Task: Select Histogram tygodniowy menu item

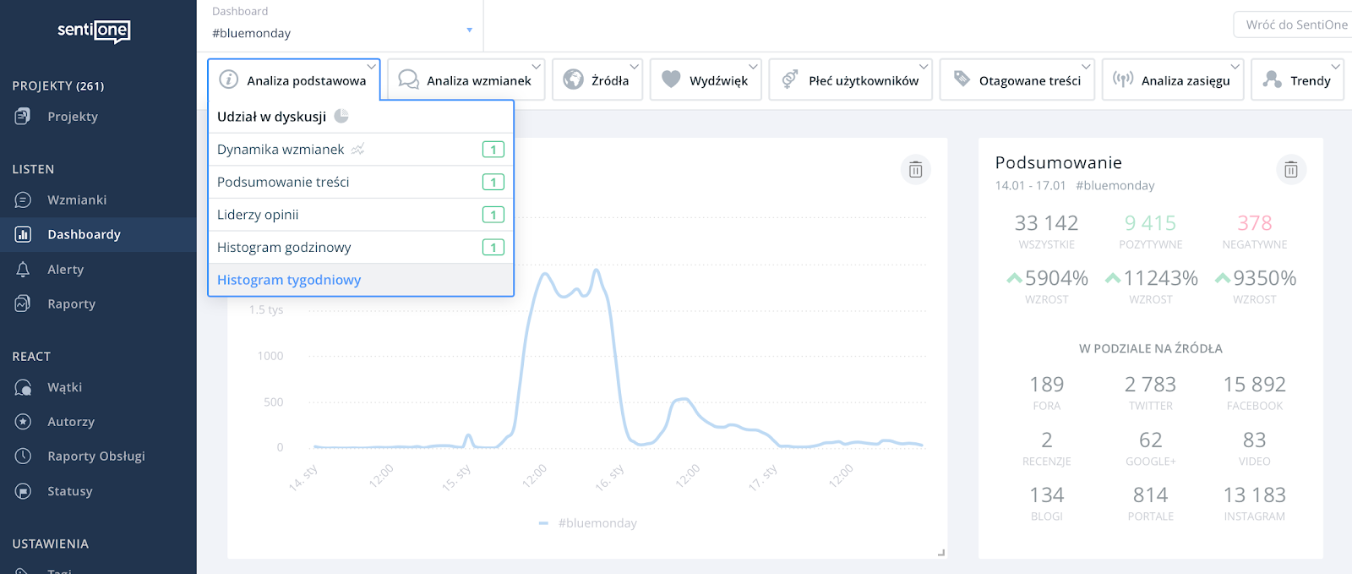Action: click(x=289, y=280)
